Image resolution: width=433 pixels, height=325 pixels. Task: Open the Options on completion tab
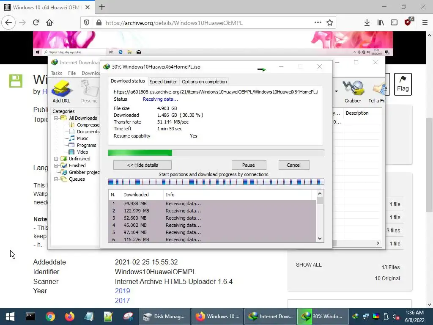[x=204, y=82]
